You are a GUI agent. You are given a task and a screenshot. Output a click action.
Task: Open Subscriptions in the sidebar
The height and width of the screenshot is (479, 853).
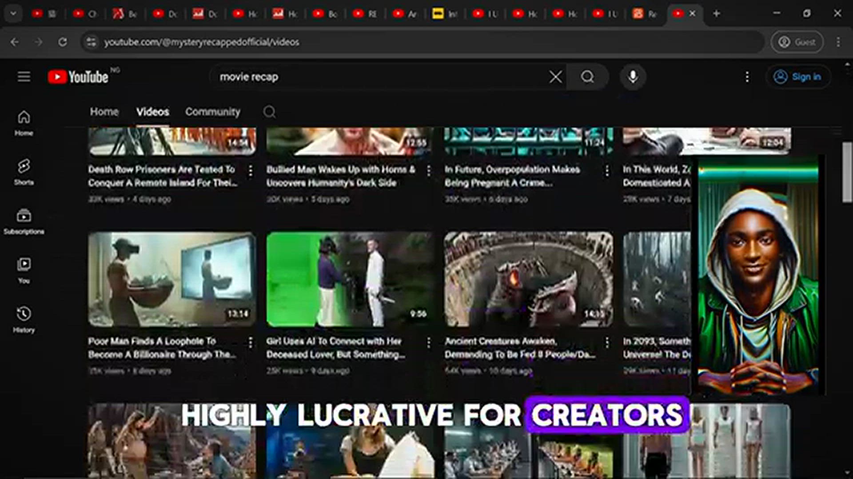coord(24,221)
